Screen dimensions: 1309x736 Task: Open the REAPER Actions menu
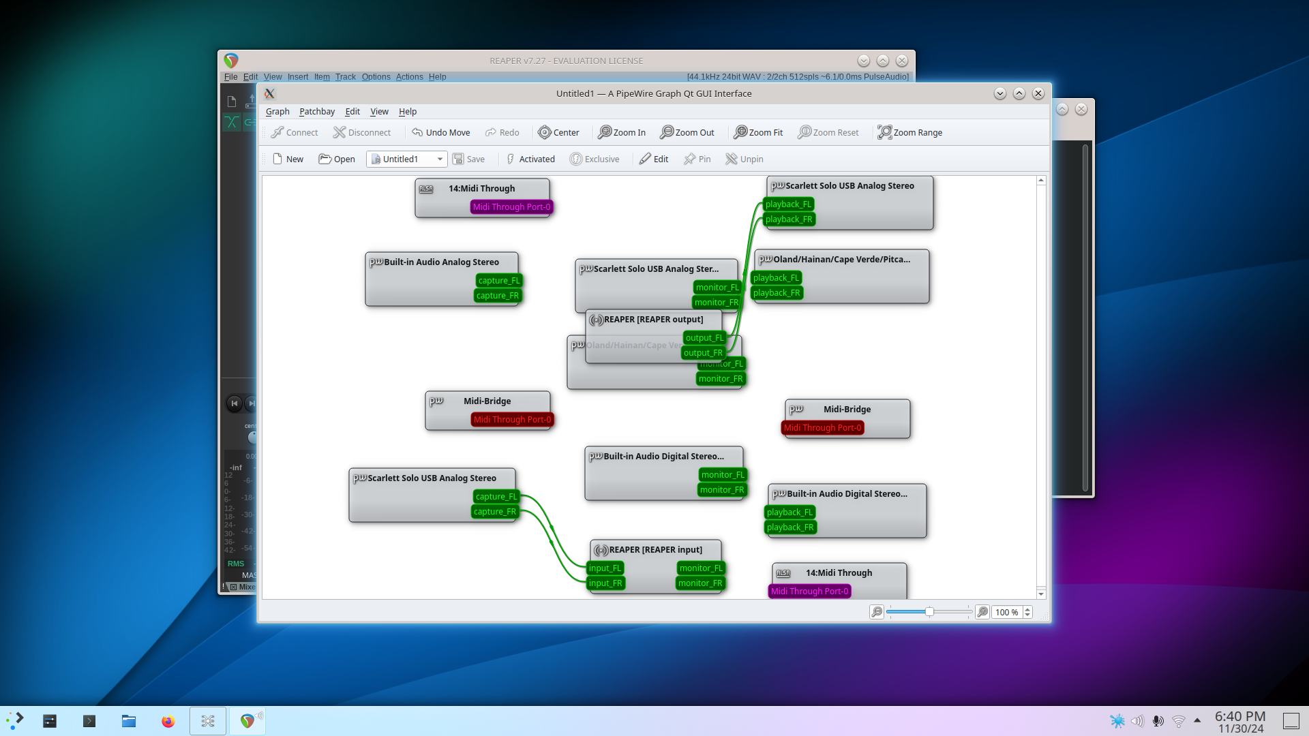pos(410,77)
